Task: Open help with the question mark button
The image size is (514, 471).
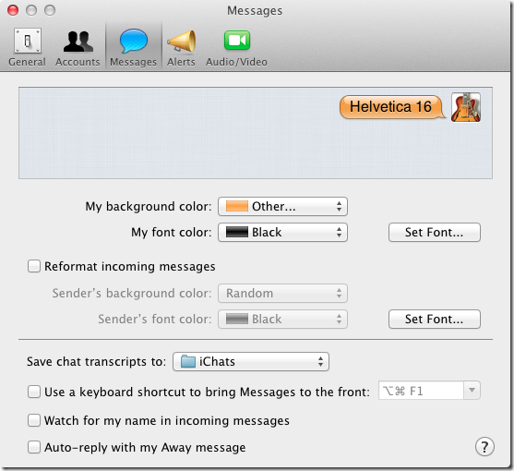Action: [484, 447]
